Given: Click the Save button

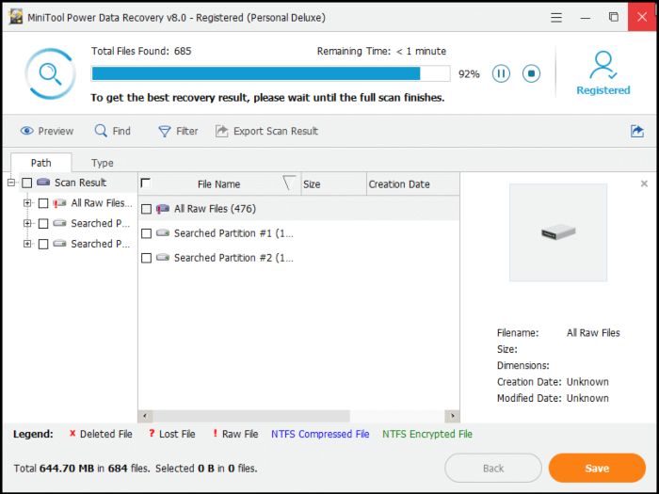Looking at the screenshot, I should click(x=597, y=468).
